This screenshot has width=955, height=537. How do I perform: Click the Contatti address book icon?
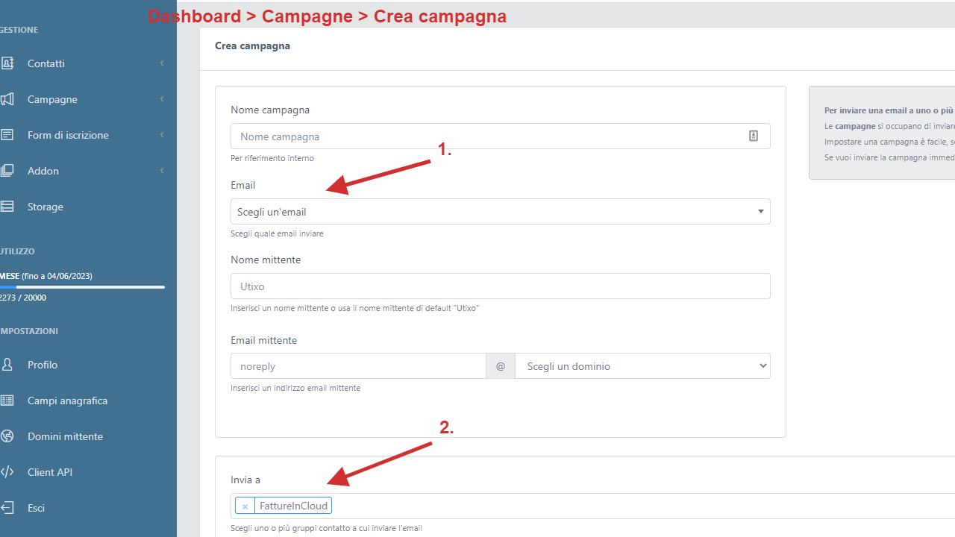click(7, 63)
